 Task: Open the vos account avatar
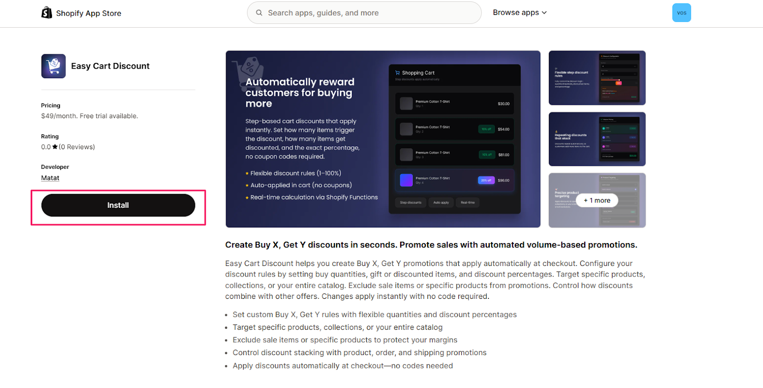681,13
